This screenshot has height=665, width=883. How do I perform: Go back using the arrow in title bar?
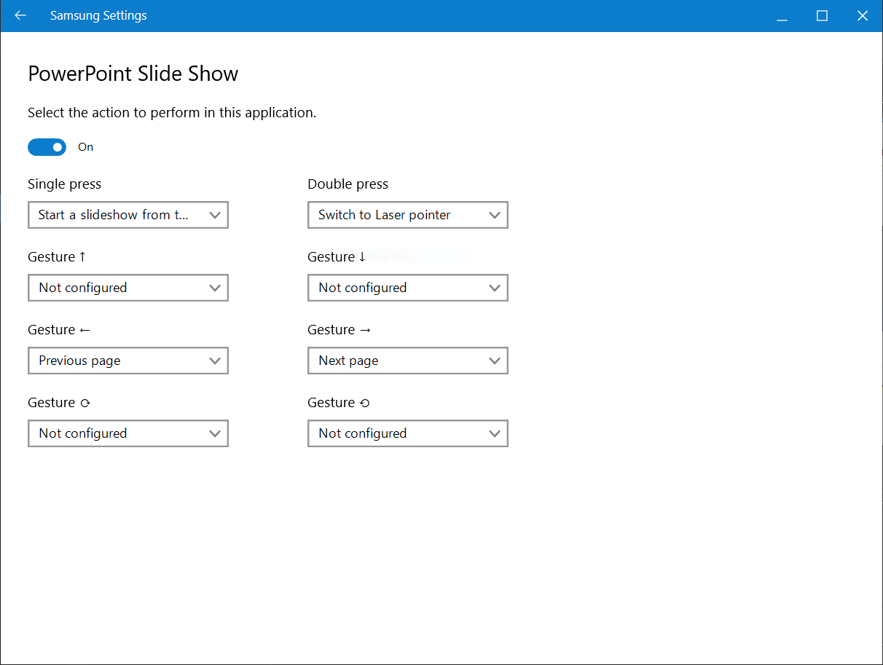click(20, 15)
